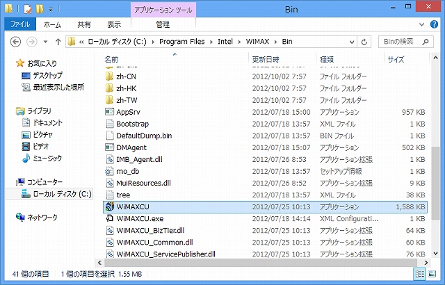Image resolution: width=445 pixels, height=285 pixels.
Task: Click the tree XML file icon
Action: (x=110, y=195)
